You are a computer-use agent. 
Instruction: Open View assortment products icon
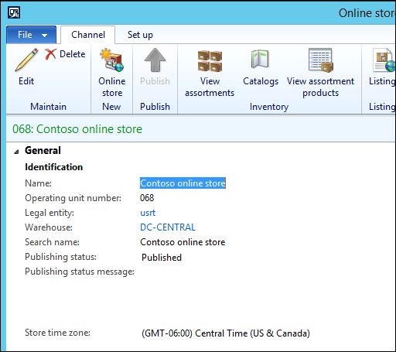pos(320,60)
